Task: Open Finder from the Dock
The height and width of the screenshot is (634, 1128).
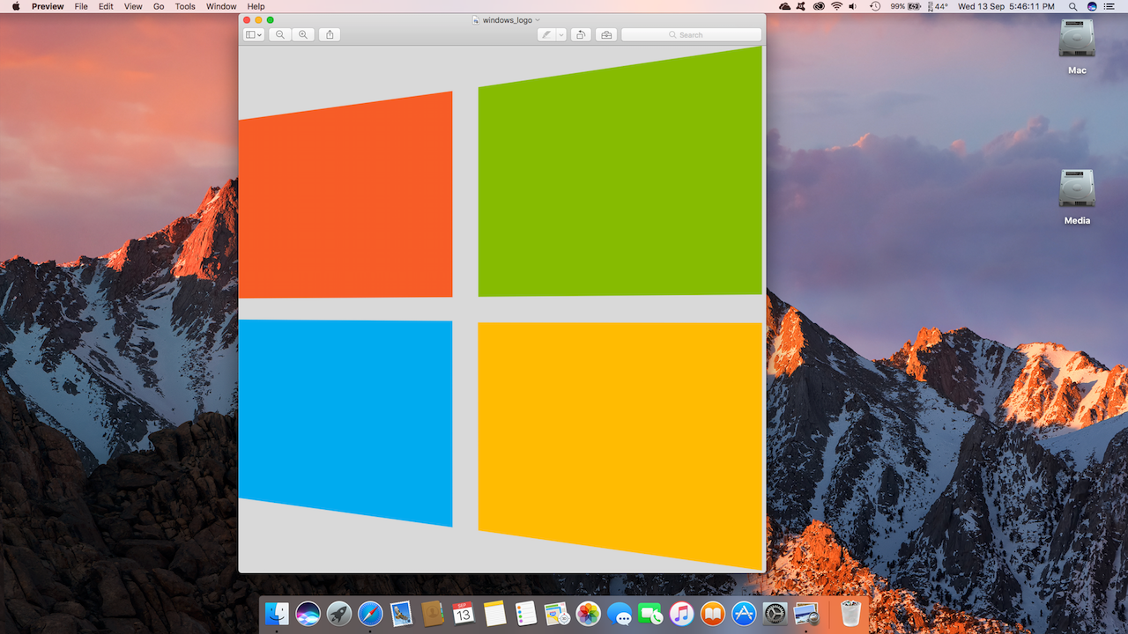Action: click(x=277, y=613)
